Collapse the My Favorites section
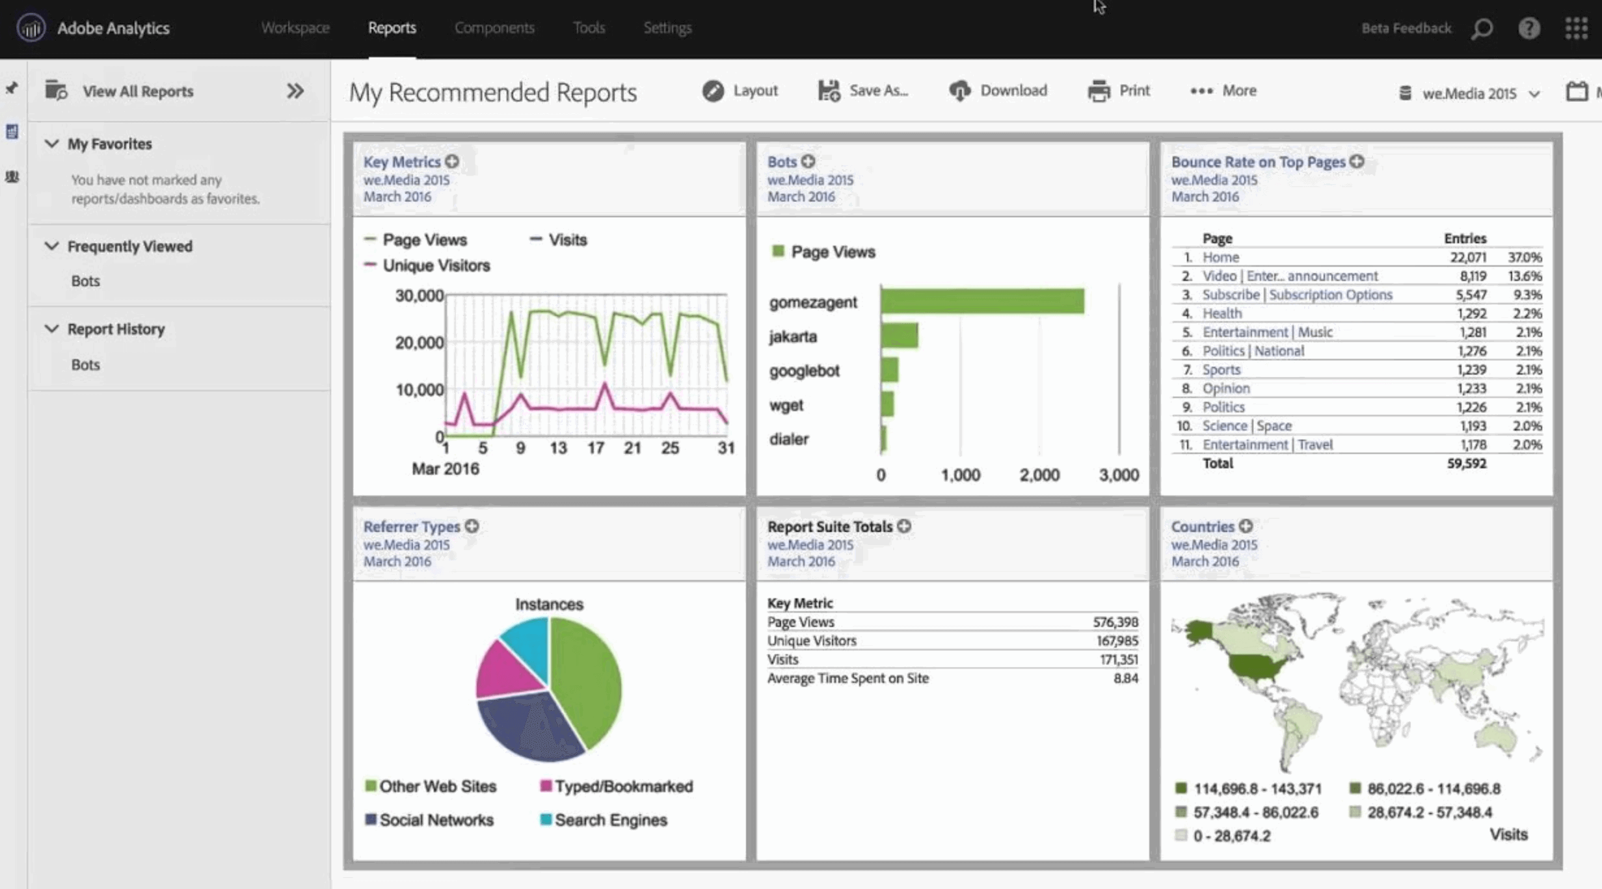The height and width of the screenshot is (889, 1602). point(51,144)
